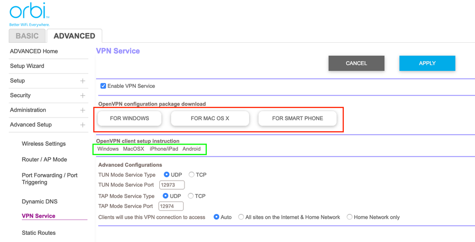Switch to the BASIC tab
The image size is (475, 242).
point(27,36)
